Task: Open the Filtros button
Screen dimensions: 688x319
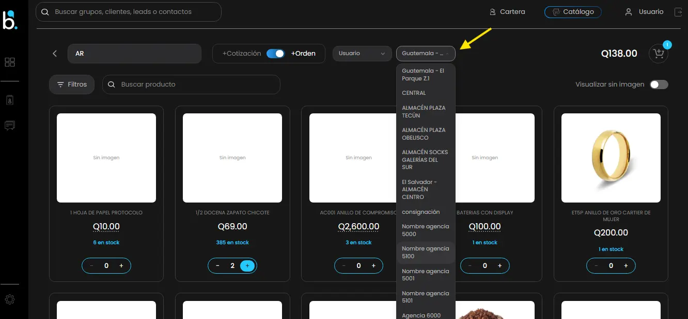Action: pyautogui.click(x=72, y=85)
